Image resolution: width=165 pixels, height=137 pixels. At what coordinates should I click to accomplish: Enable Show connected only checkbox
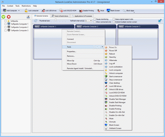[95, 22]
